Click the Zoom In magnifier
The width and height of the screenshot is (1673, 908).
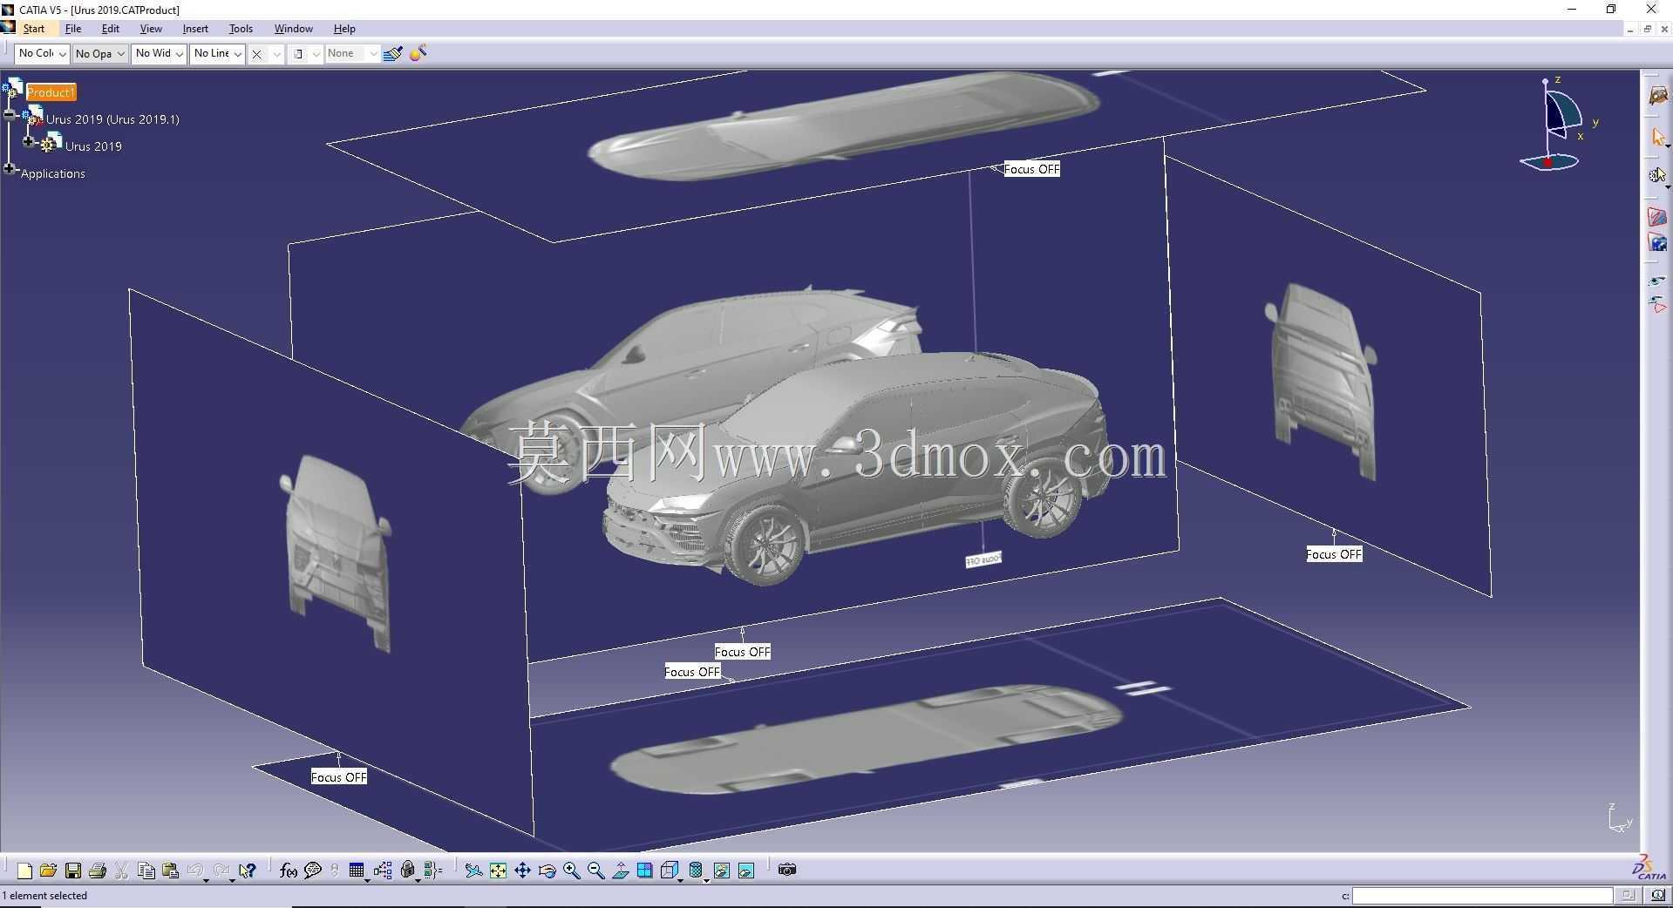572,870
